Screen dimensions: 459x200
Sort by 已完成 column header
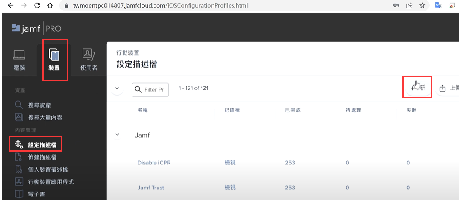click(x=293, y=111)
